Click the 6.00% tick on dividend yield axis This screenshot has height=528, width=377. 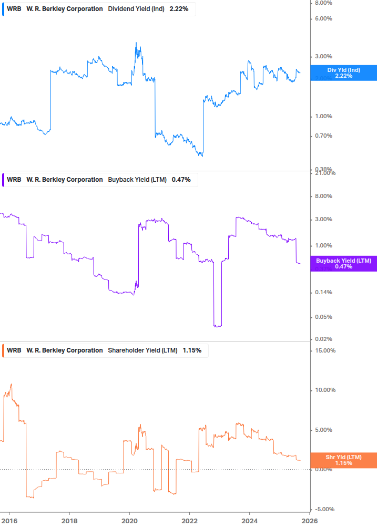pyautogui.click(x=323, y=19)
